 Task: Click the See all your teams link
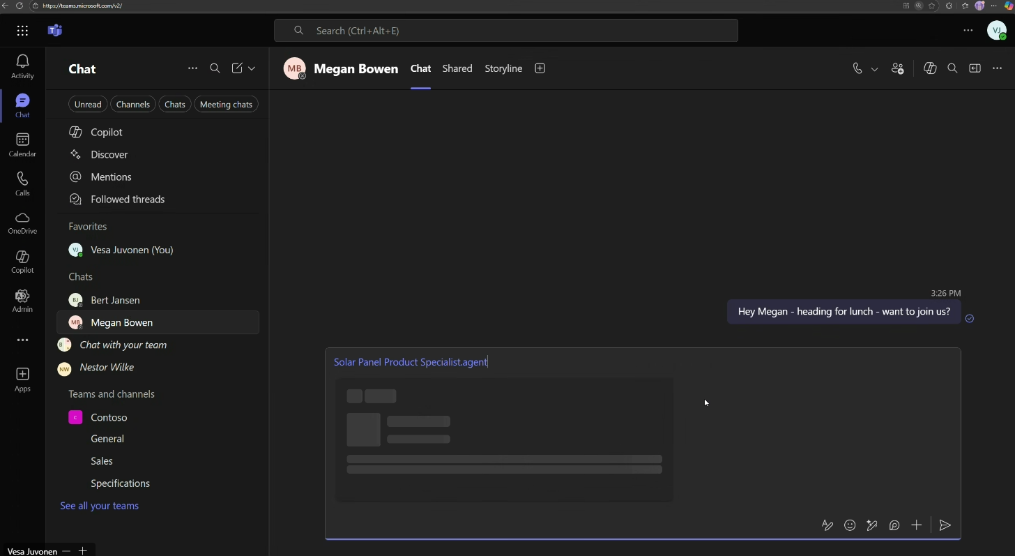click(99, 506)
